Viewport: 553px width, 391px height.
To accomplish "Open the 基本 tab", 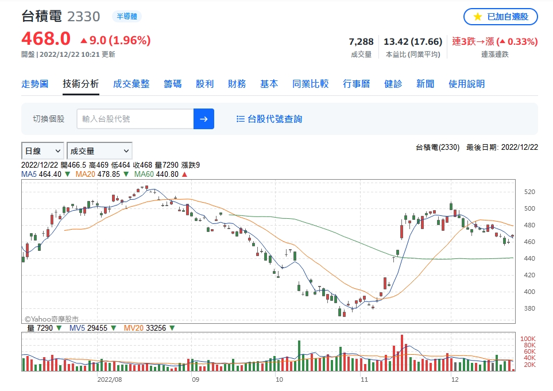I will coord(269,84).
